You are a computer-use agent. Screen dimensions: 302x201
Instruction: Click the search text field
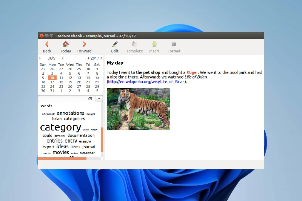(67, 99)
